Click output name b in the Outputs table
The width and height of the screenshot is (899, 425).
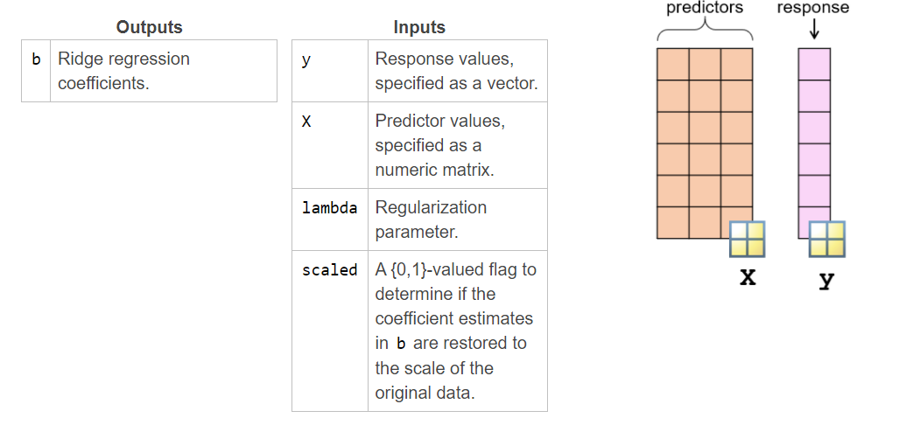(x=36, y=59)
